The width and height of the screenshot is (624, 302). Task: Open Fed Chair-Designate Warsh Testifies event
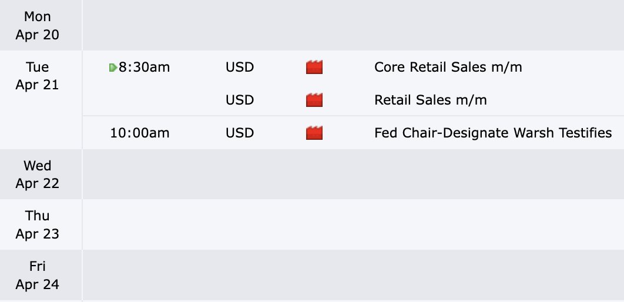(x=493, y=133)
